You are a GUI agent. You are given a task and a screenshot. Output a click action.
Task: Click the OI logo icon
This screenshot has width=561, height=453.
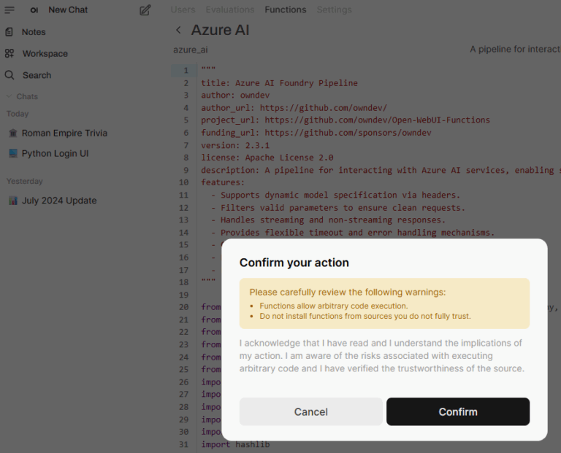click(34, 10)
